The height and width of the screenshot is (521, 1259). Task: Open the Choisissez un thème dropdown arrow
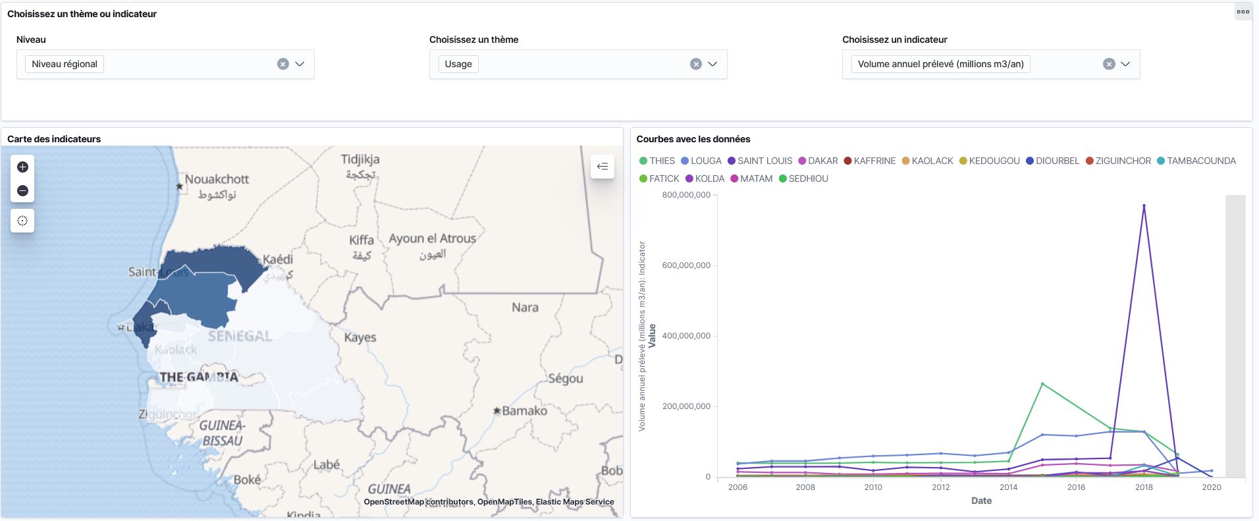pyautogui.click(x=712, y=64)
